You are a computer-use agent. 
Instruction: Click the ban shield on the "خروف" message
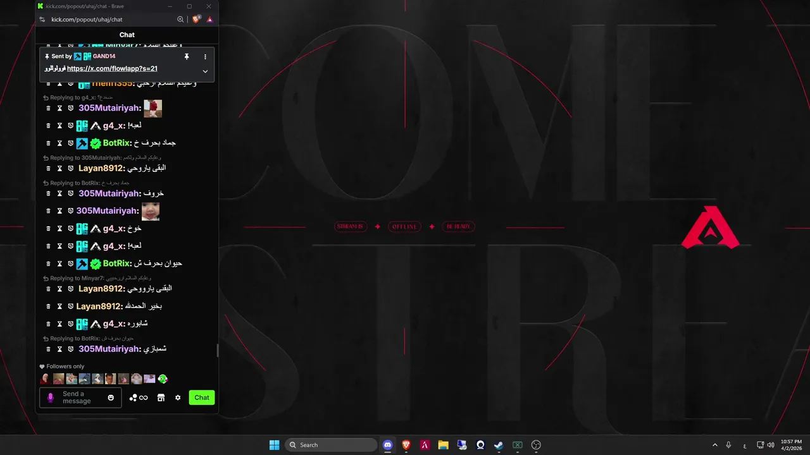coord(71,193)
